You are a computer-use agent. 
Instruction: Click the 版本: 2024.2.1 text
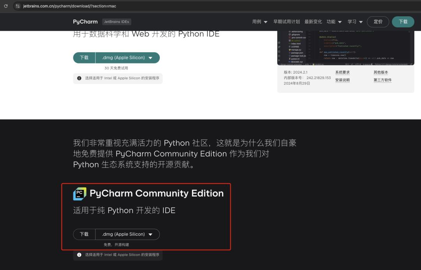(x=295, y=72)
